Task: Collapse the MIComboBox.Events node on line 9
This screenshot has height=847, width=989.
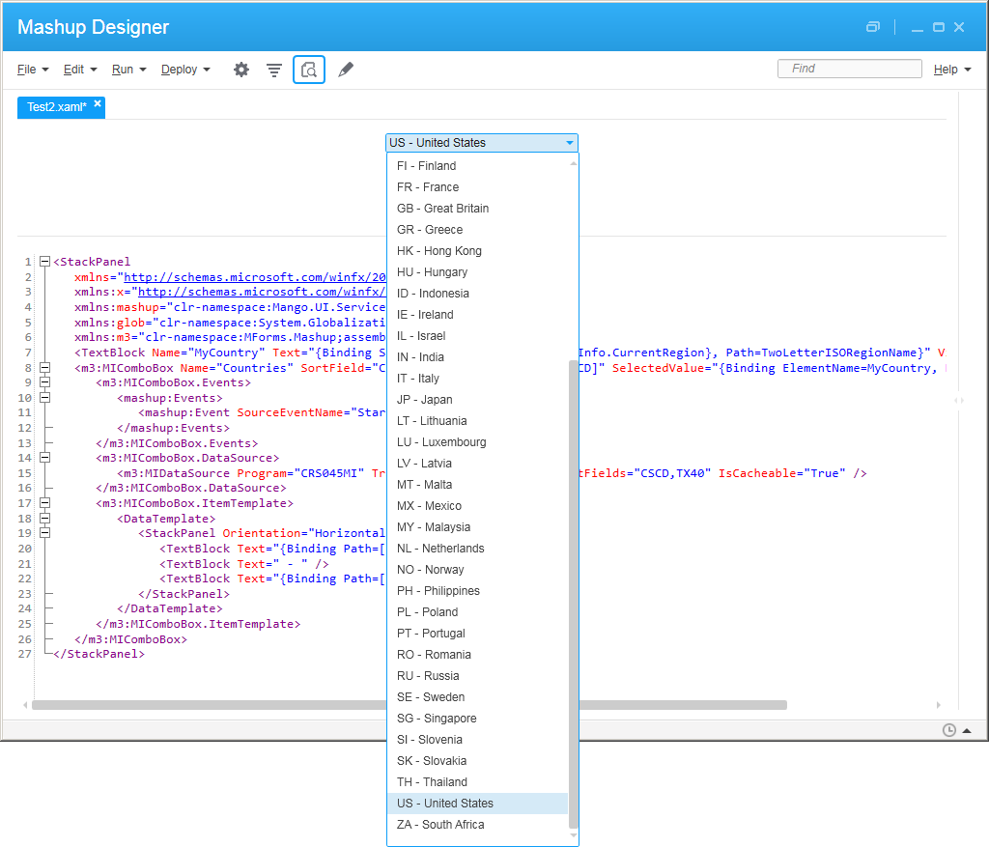Action: pyautogui.click(x=44, y=382)
